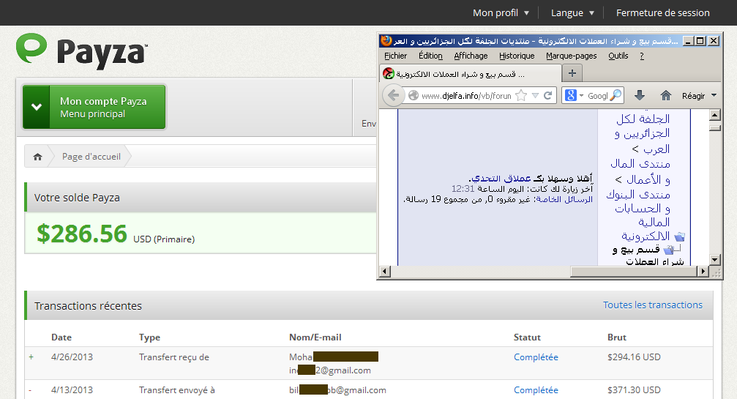Image resolution: width=737 pixels, height=399 pixels.
Task: Click the Type column header
Action: click(x=149, y=338)
